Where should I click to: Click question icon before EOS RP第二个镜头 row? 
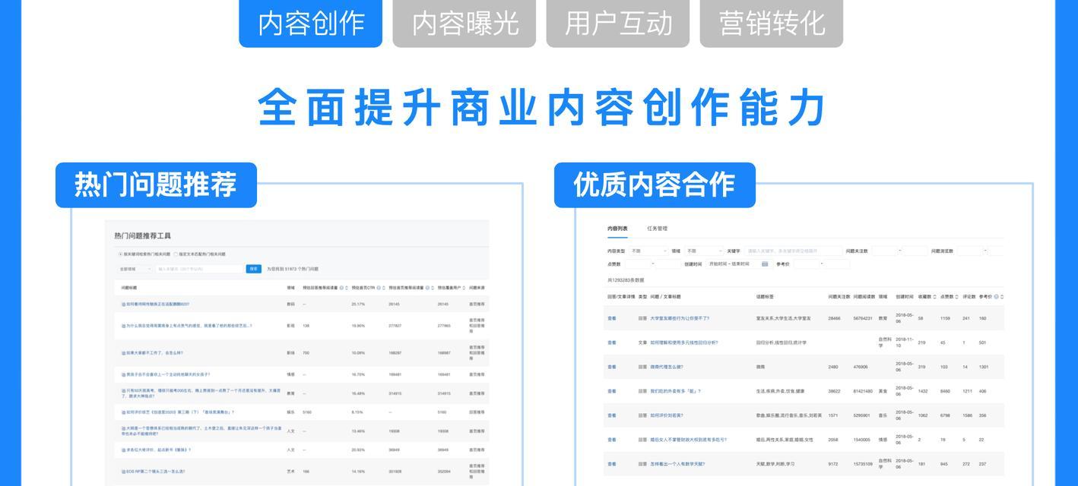point(123,472)
